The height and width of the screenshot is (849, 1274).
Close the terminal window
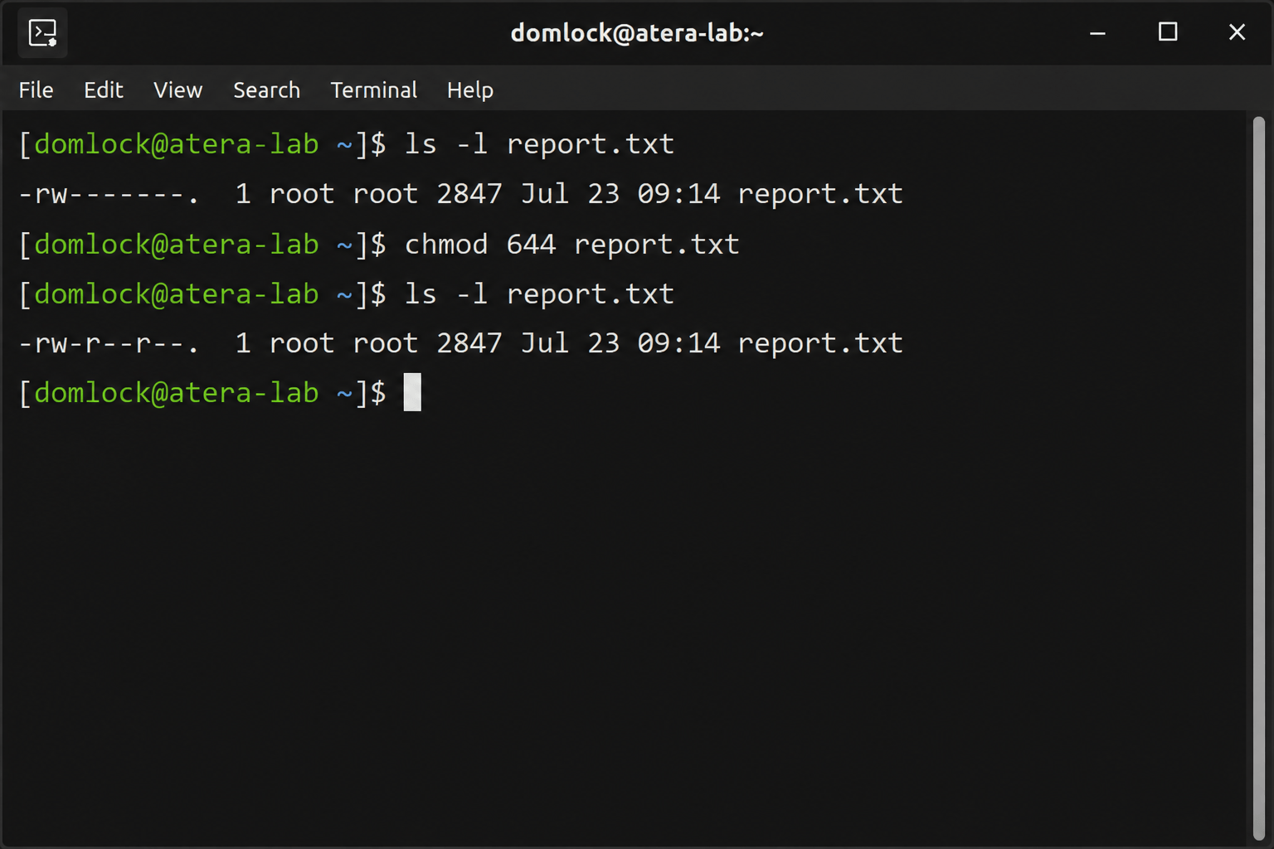pyautogui.click(x=1237, y=32)
